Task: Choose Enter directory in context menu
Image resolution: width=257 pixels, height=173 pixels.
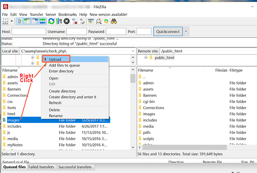Action: tap(75, 71)
